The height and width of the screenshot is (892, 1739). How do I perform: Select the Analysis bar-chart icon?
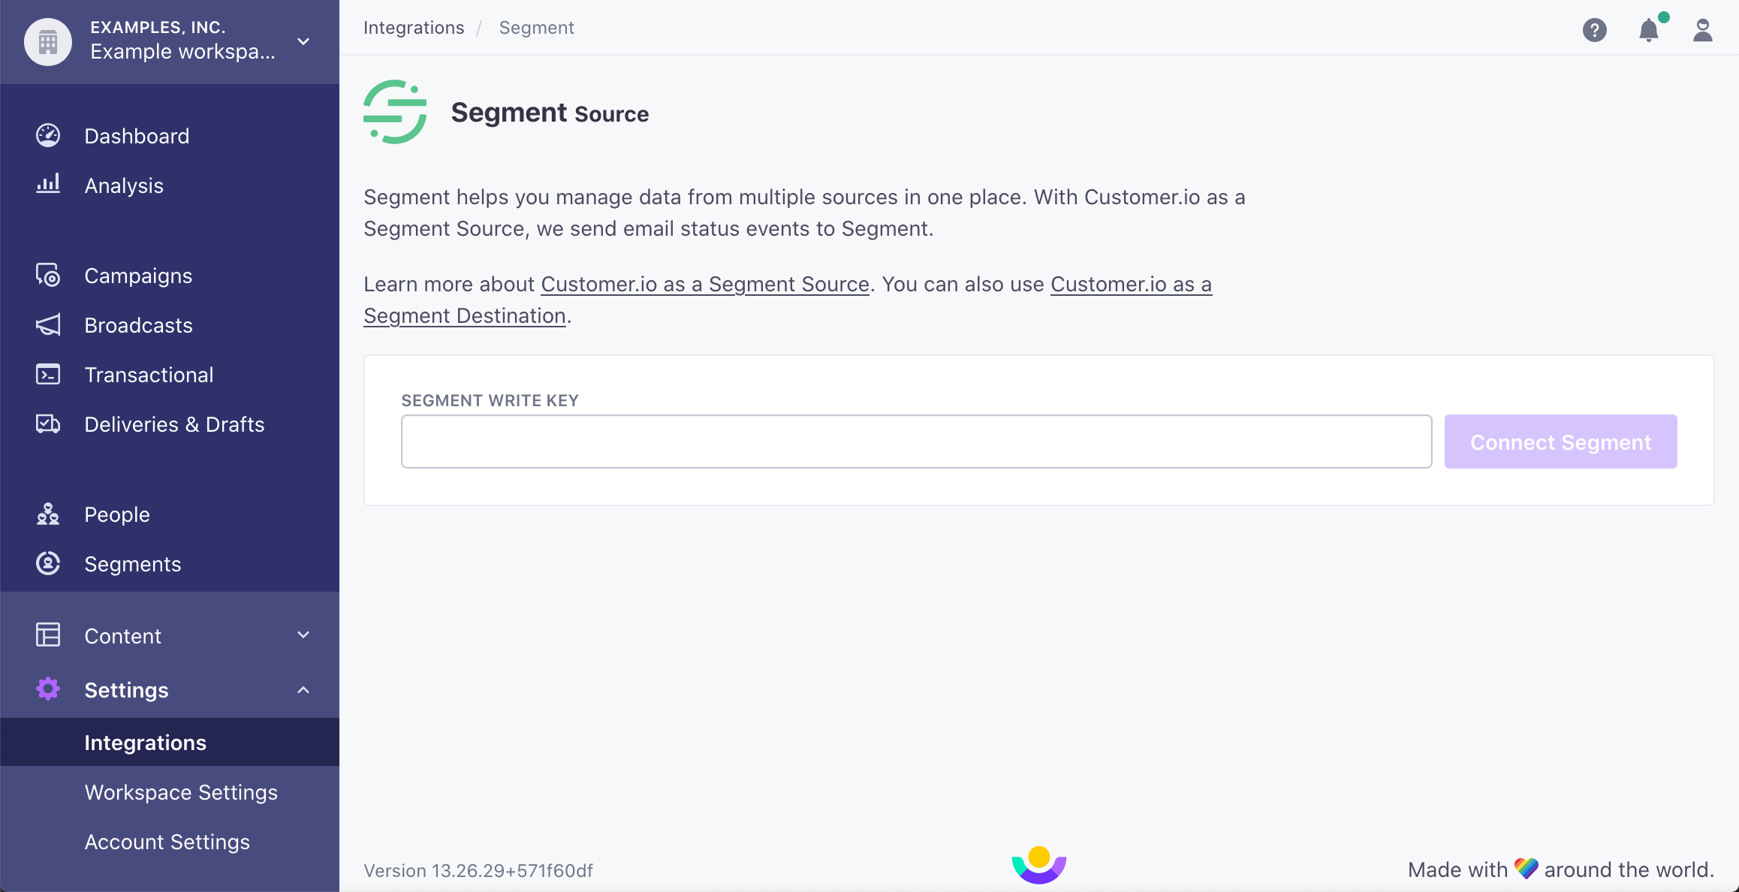pos(47,185)
